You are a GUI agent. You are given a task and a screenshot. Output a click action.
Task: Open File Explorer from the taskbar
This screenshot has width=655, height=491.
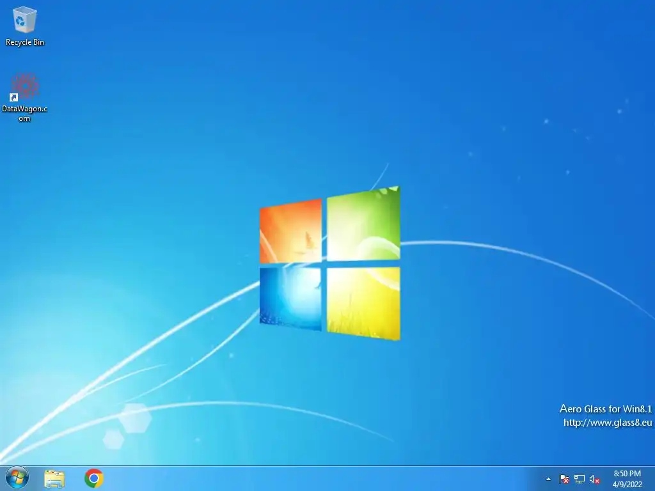[x=54, y=478]
